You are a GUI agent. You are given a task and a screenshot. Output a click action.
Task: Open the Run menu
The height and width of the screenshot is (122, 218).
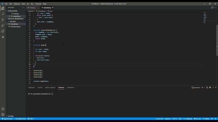tap(32, 4)
